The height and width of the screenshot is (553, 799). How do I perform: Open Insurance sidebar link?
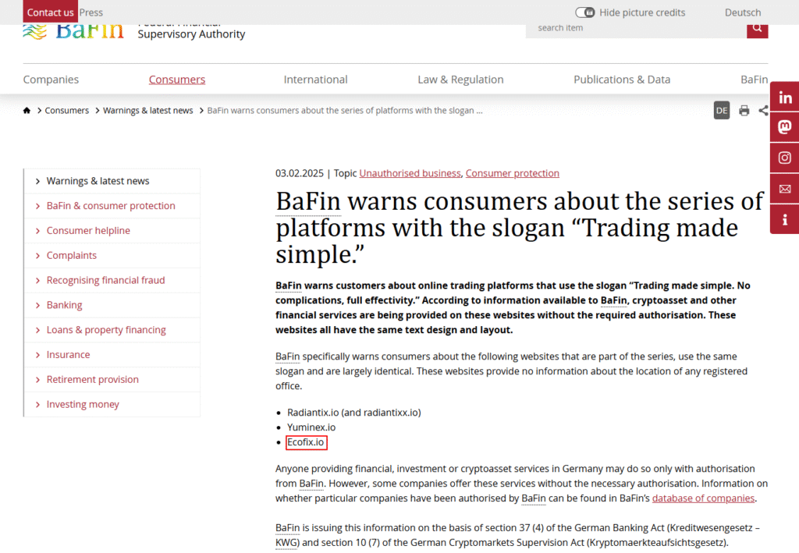point(69,355)
